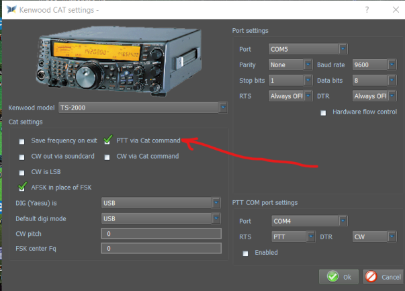Enable Save frequency on exit checkbox
The height and width of the screenshot is (291, 405).
click(22, 141)
